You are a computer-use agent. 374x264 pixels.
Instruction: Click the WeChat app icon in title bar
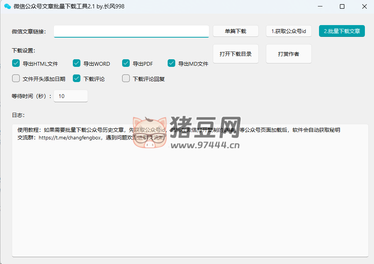(7, 6)
